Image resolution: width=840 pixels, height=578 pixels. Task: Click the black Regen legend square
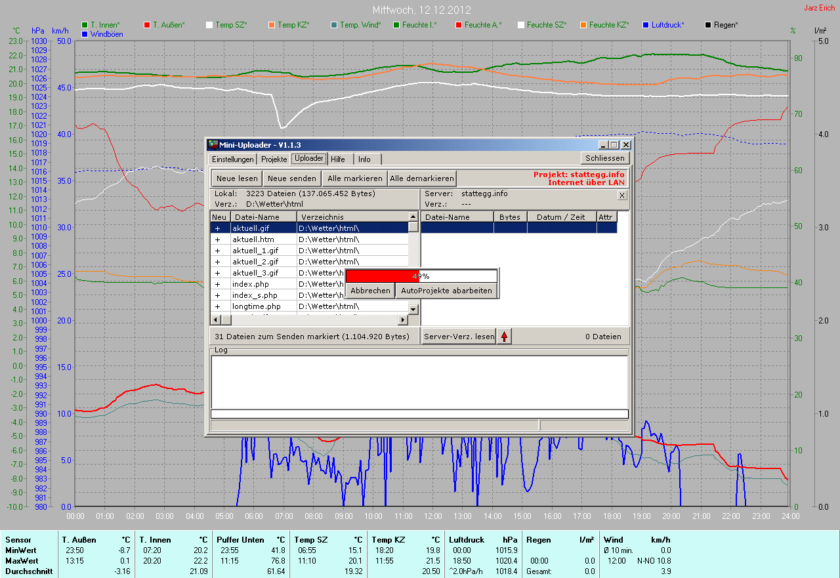click(708, 25)
